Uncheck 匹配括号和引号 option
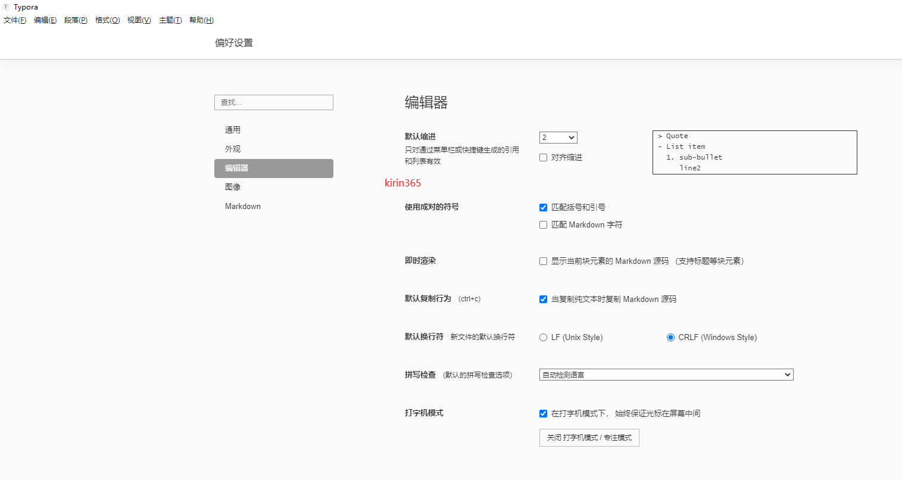The width and height of the screenshot is (902, 480). pyautogui.click(x=543, y=208)
